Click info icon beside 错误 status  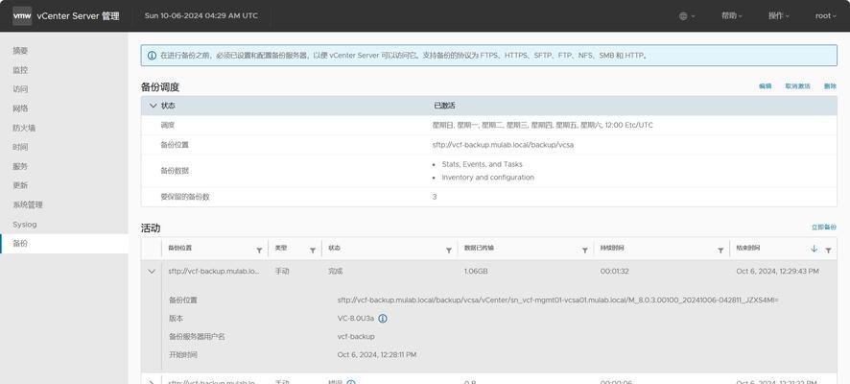(351, 382)
